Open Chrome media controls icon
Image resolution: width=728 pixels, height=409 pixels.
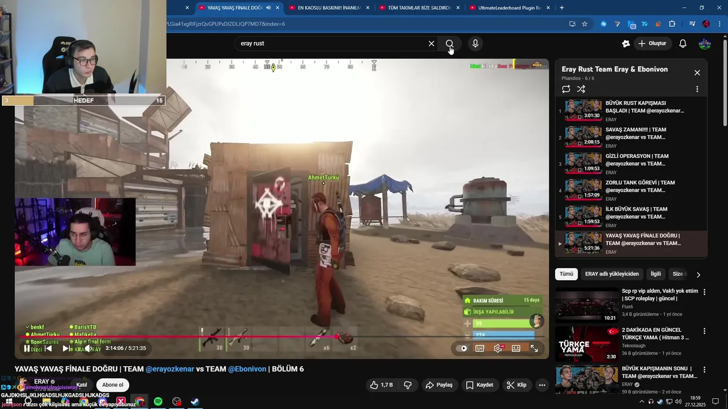[x=692, y=24]
